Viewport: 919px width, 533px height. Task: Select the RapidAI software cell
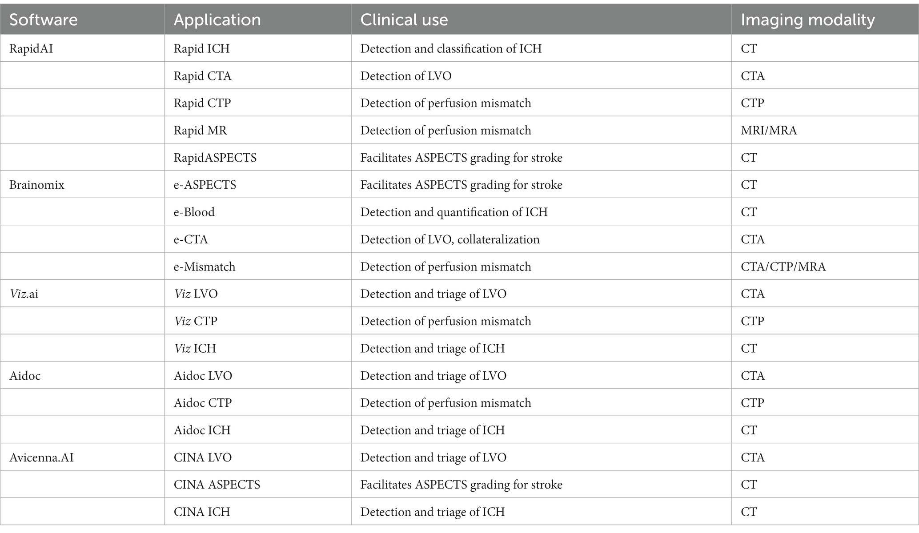[82, 48]
